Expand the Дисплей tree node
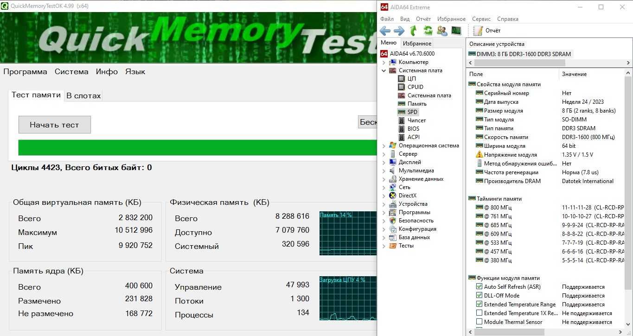This screenshot has height=336, width=633. pyautogui.click(x=384, y=162)
